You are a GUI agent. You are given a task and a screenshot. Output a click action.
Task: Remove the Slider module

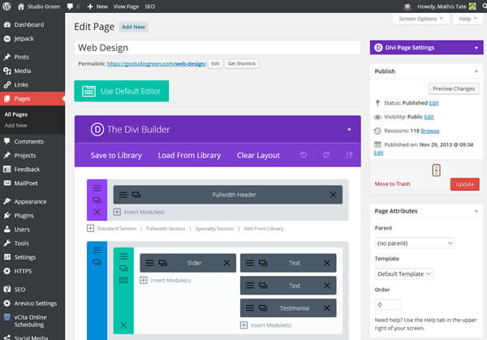pos(226,263)
